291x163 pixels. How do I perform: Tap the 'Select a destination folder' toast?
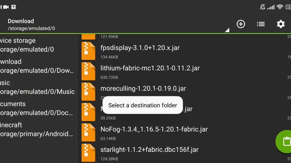click(x=142, y=105)
